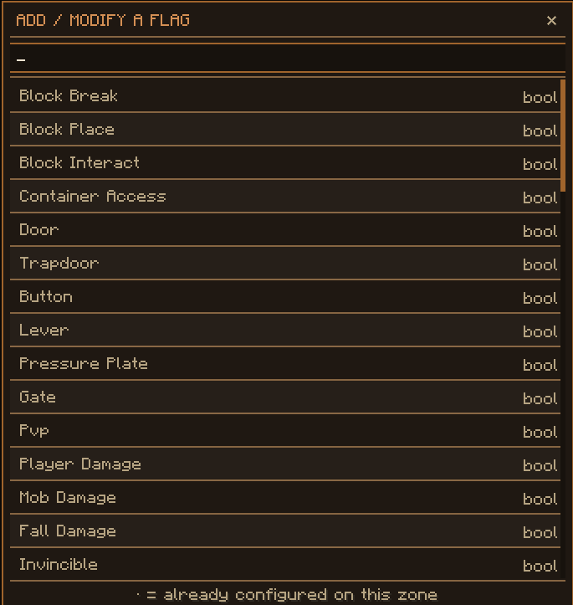Click the flag search input field
The image size is (573, 605).
286,59
